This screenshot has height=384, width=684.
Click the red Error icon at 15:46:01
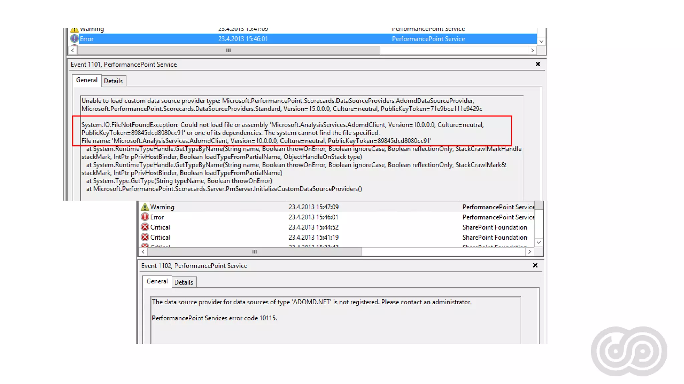click(x=145, y=217)
